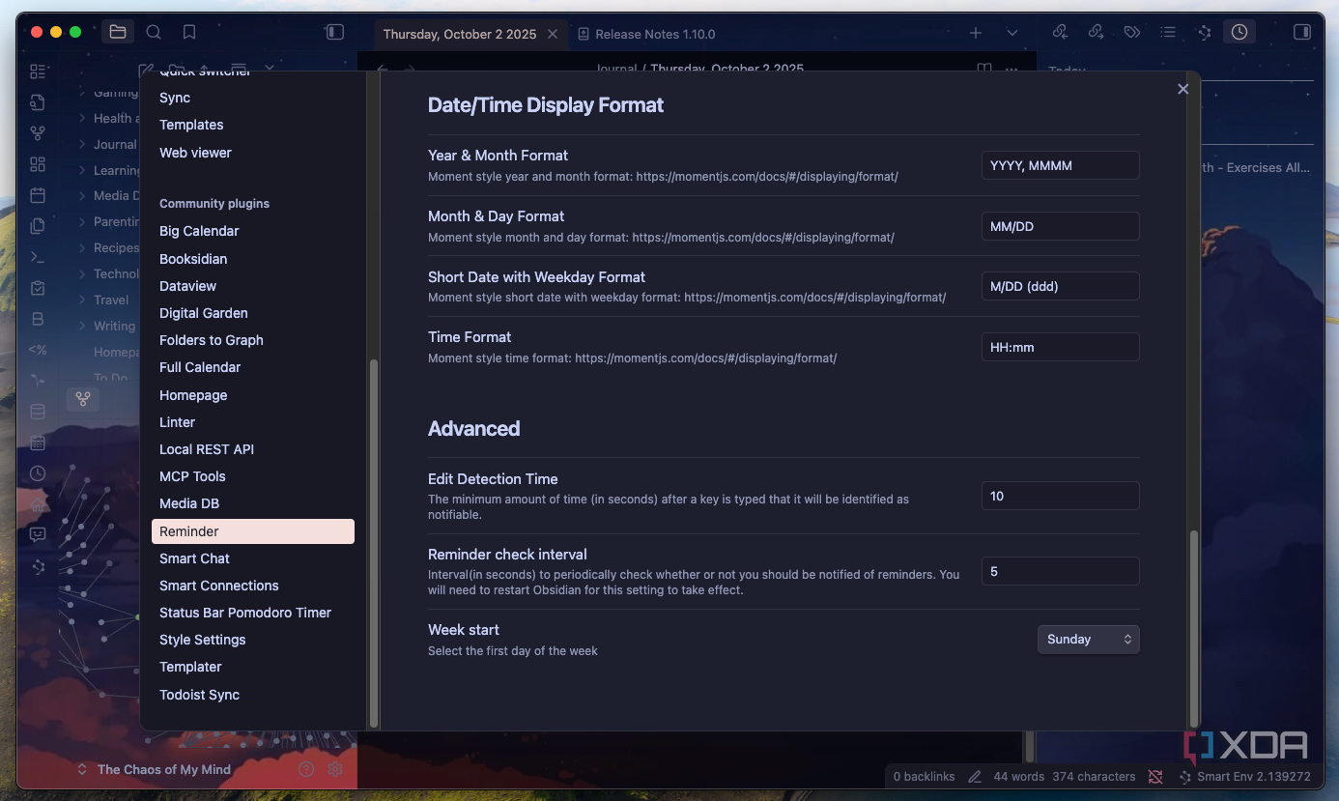Image resolution: width=1339 pixels, height=801 pixels.
Task: Click the Year & Month Format field
Action: pos(1061,165)
